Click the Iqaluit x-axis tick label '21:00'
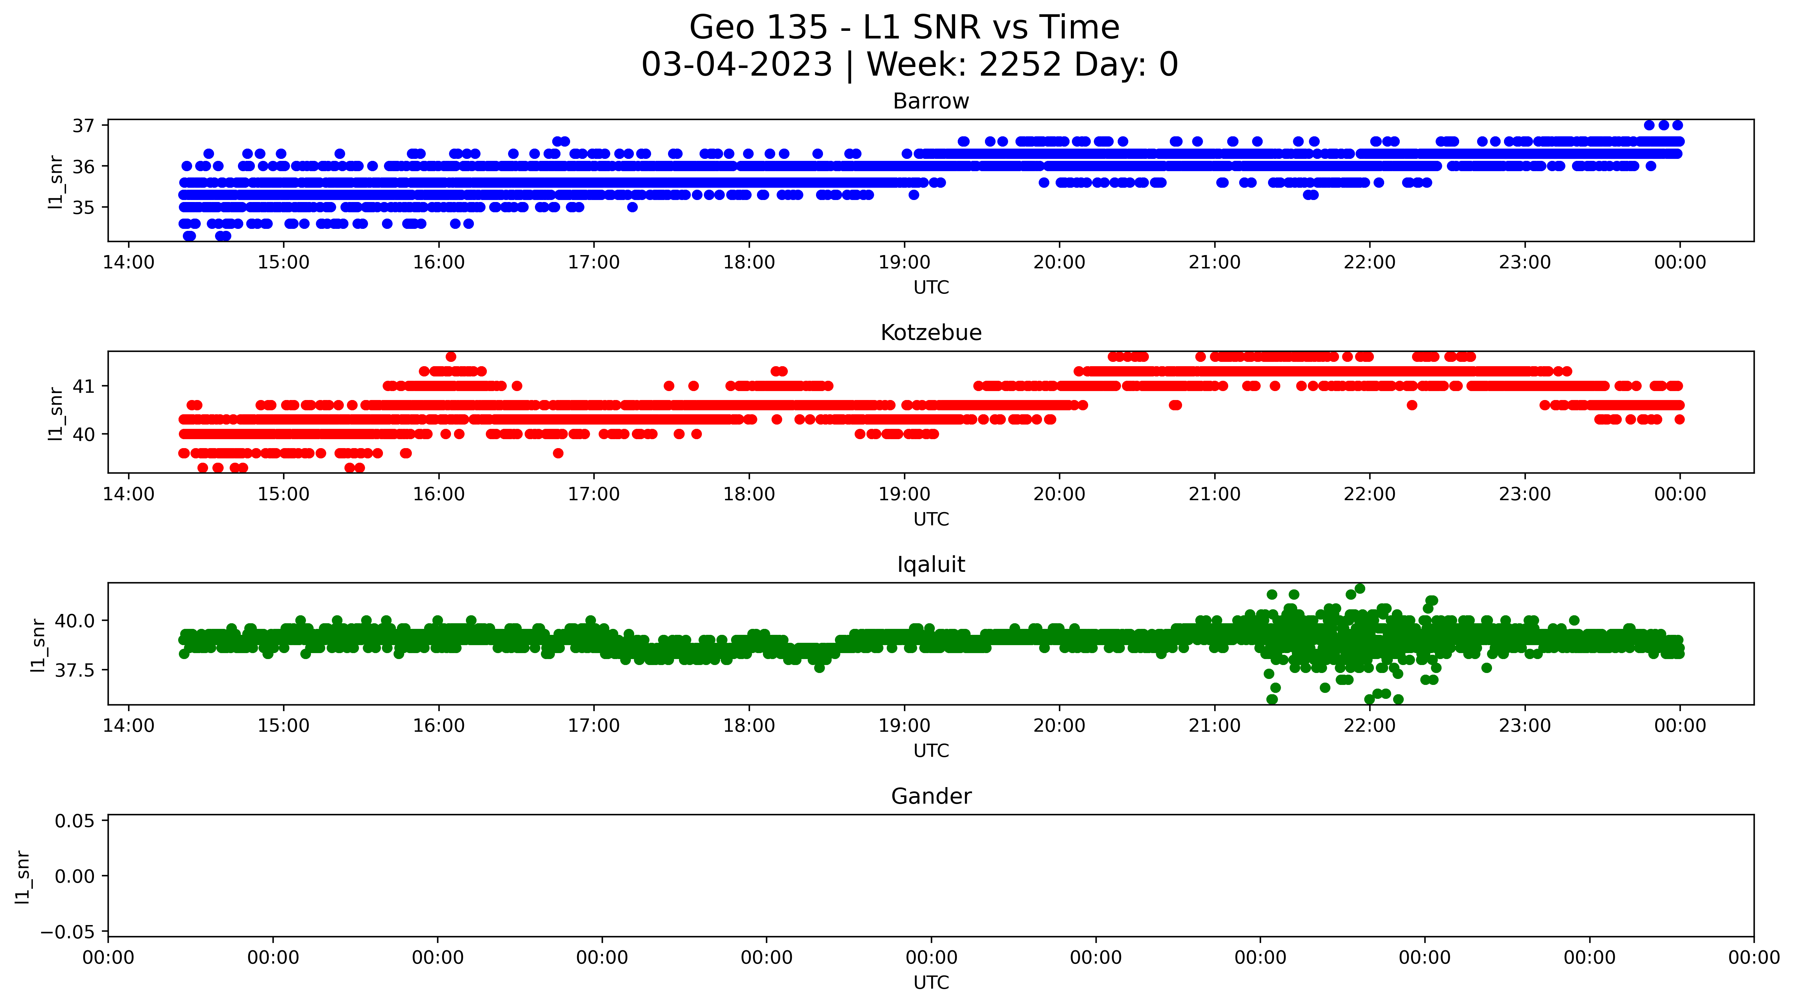 (x=1215, y=726)
